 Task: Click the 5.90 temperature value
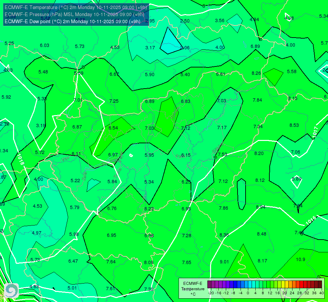tap(150, 74)
